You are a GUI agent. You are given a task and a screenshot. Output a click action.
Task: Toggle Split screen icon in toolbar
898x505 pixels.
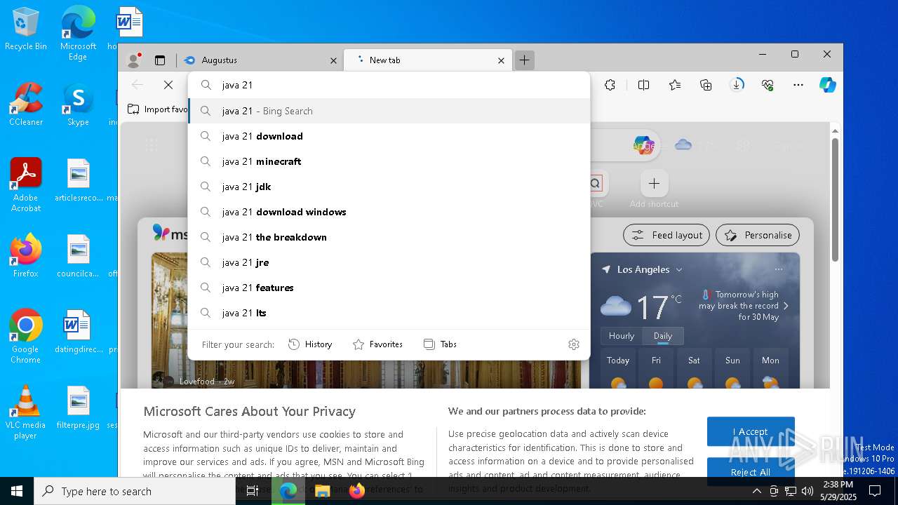tap(643, 85)
